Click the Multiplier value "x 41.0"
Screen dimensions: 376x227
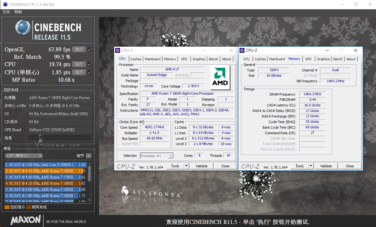(154, 133)
